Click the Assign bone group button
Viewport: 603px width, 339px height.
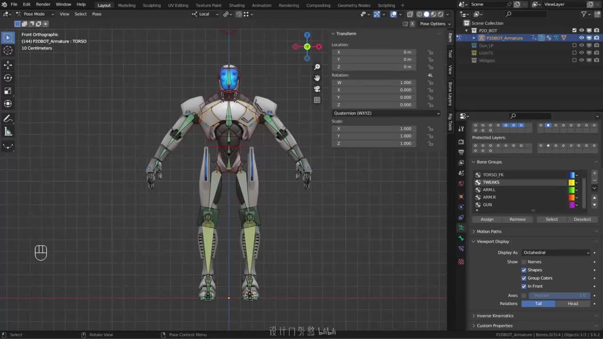pos(487,219)
